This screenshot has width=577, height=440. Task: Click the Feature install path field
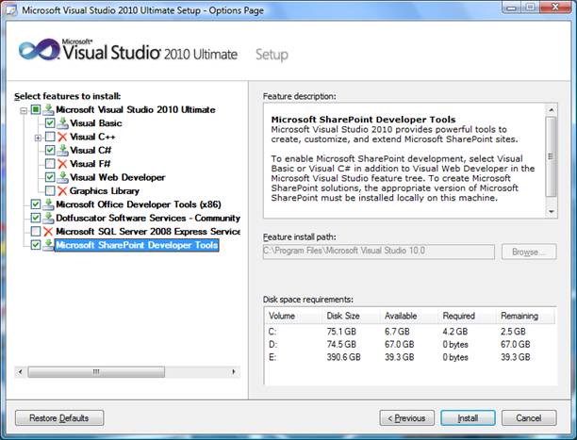point(379,252)
